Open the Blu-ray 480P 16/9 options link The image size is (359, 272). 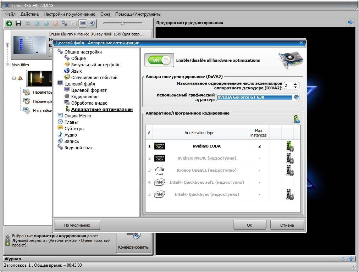click(x=117, y=34)
